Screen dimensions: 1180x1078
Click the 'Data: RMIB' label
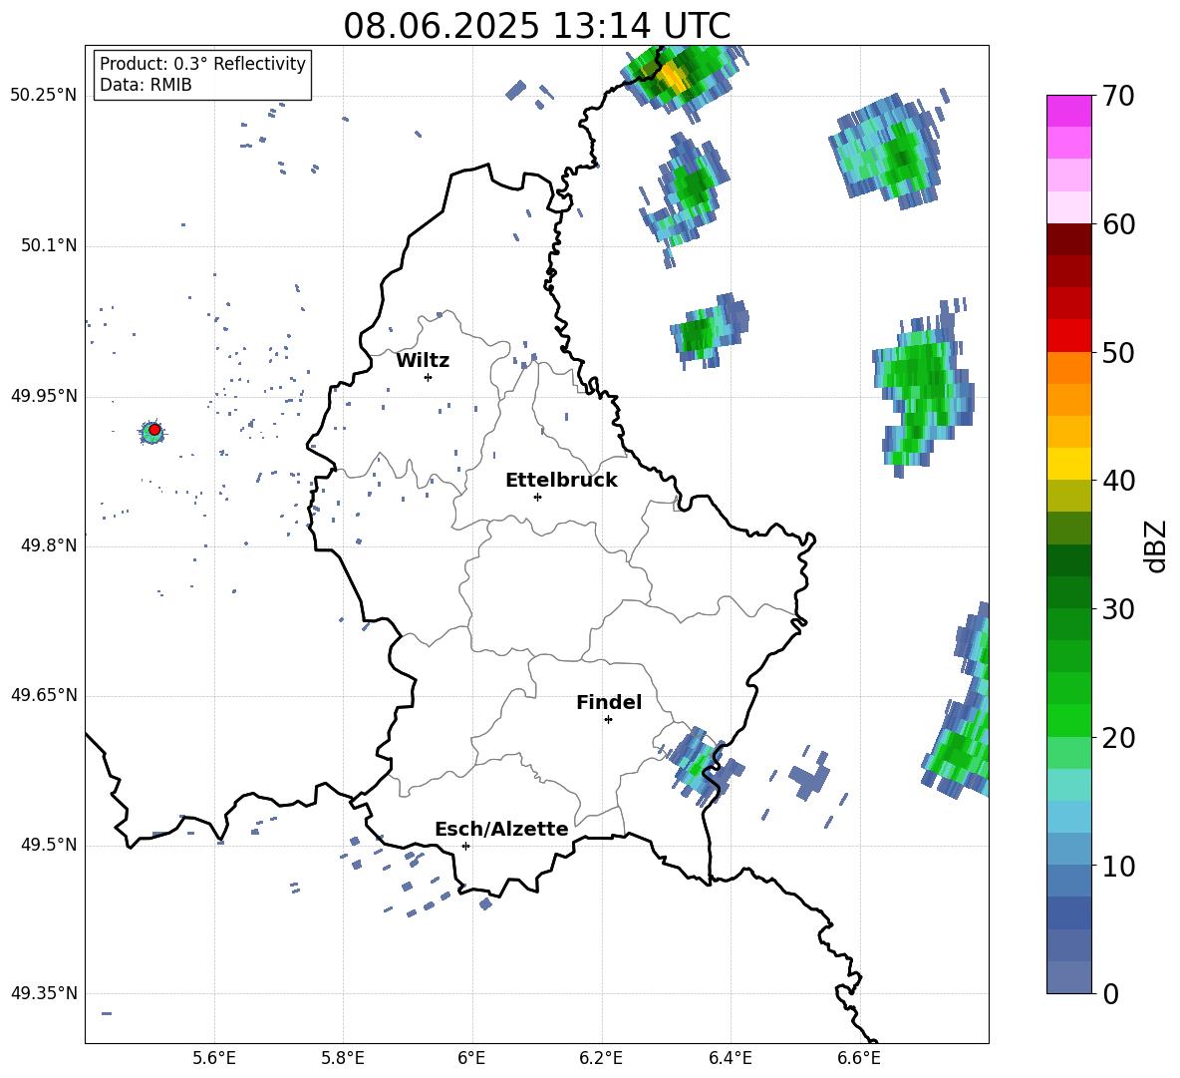coord(146,85)
